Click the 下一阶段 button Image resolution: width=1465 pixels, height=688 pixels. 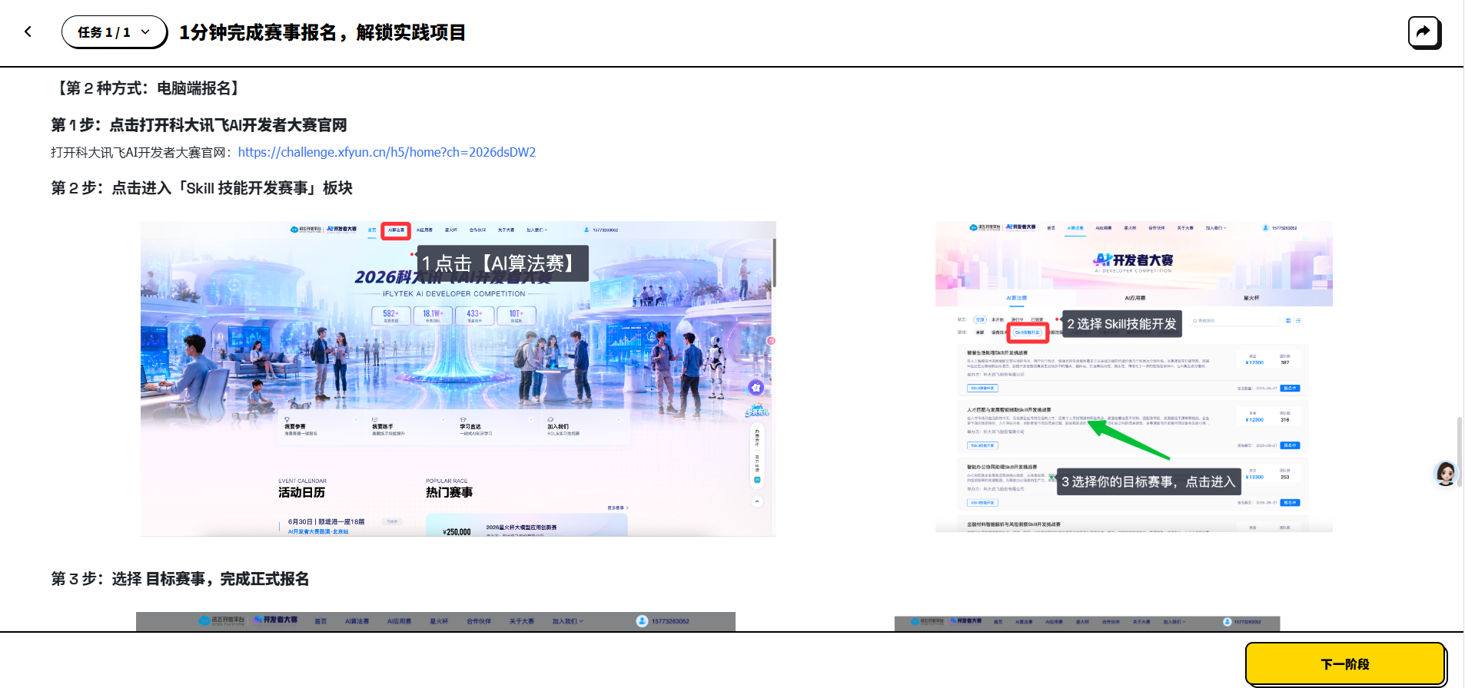pos(1345,663)
